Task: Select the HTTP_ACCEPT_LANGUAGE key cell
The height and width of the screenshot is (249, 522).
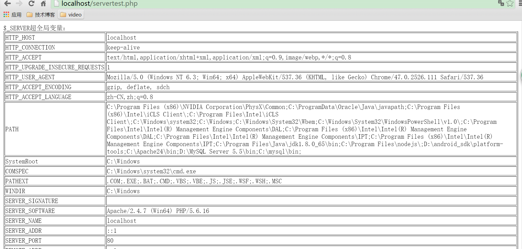Action: click(55, 97)
